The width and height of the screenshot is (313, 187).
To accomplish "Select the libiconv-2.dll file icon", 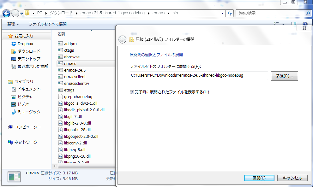I will coord(60,143).
